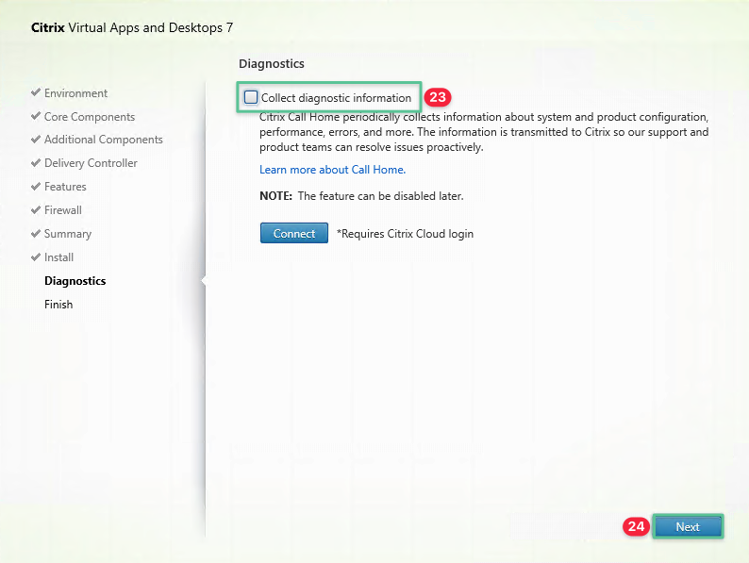Click the checkmark icon beside Install

click(35, 257)
